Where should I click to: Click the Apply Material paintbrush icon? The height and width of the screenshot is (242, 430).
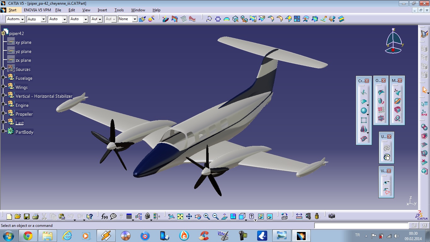(142, 19)
